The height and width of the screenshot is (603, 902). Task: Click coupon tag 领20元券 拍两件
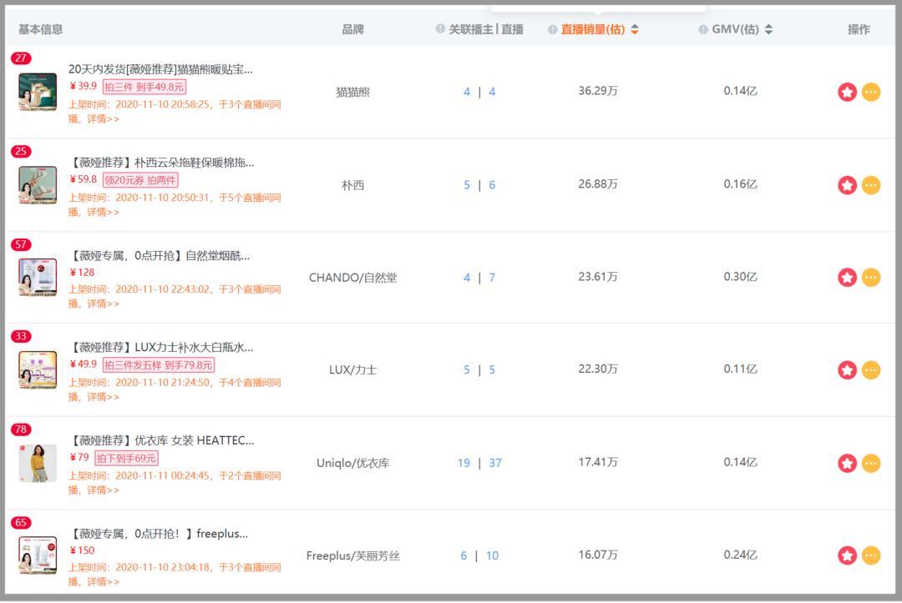[140, 180]
